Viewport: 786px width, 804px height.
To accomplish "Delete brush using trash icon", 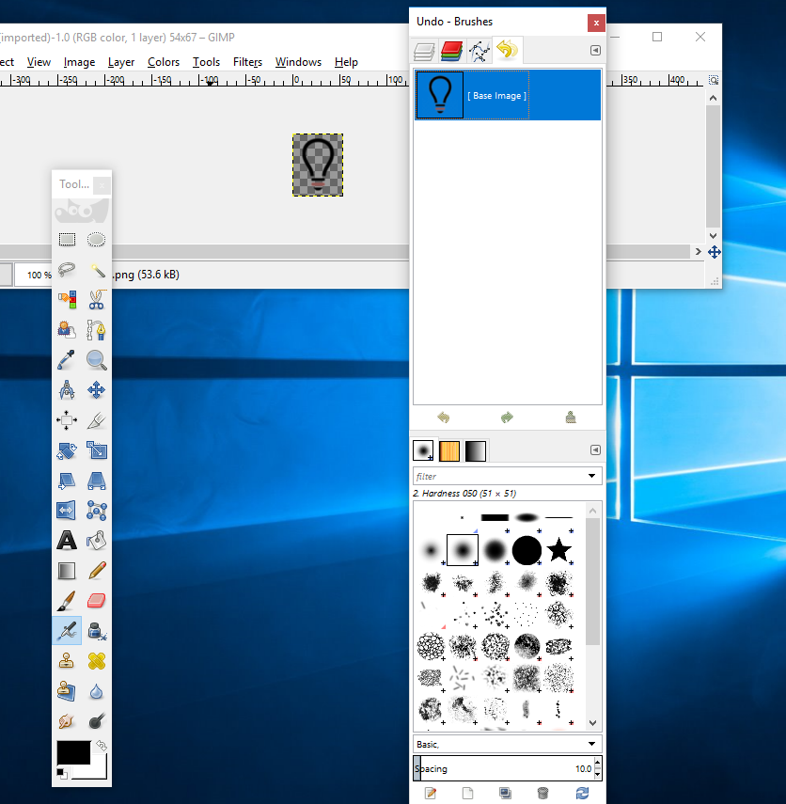I will click(x=542, y=794).
